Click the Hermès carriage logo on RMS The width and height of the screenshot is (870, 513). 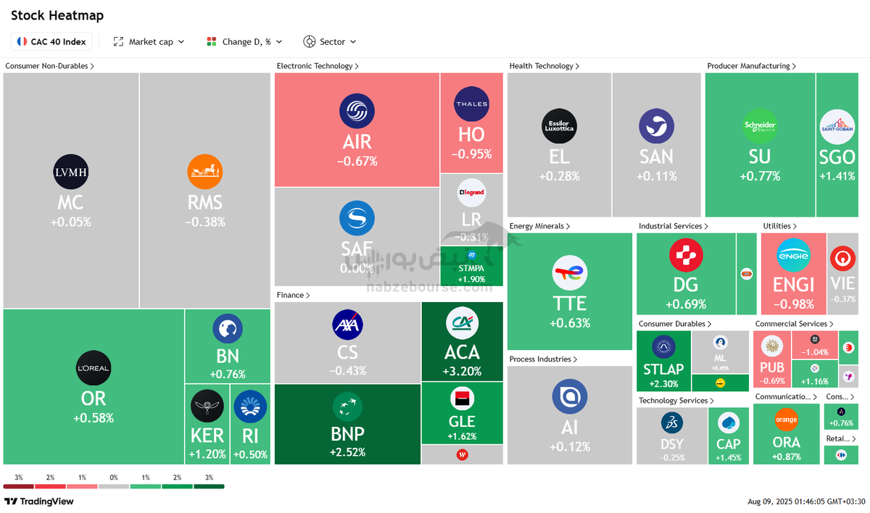(205, 172)
